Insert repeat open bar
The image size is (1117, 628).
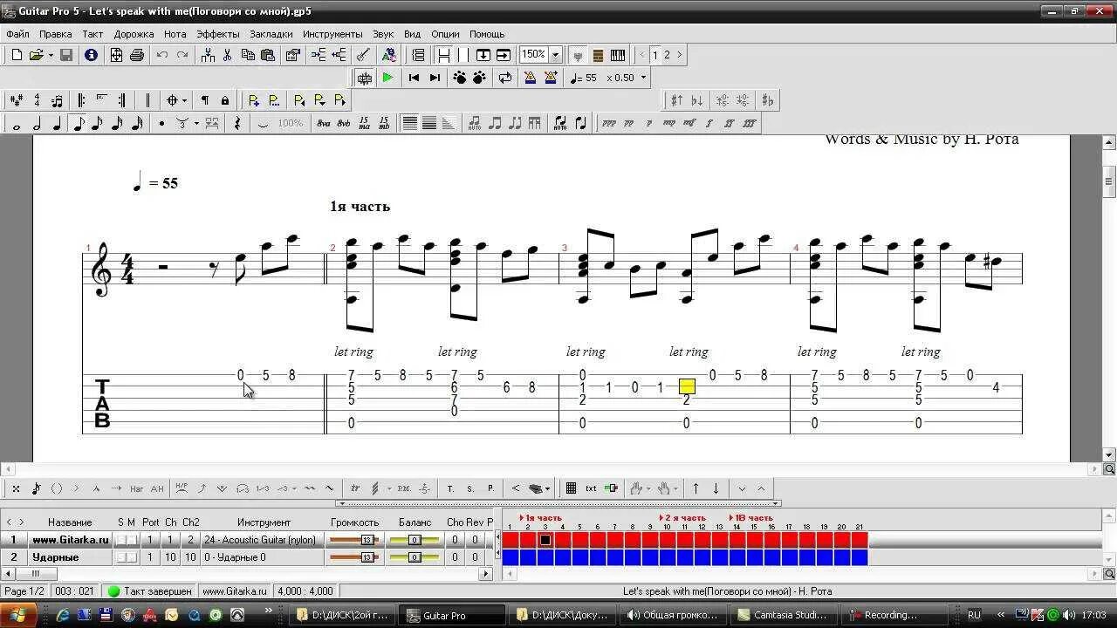click(81, 100)
